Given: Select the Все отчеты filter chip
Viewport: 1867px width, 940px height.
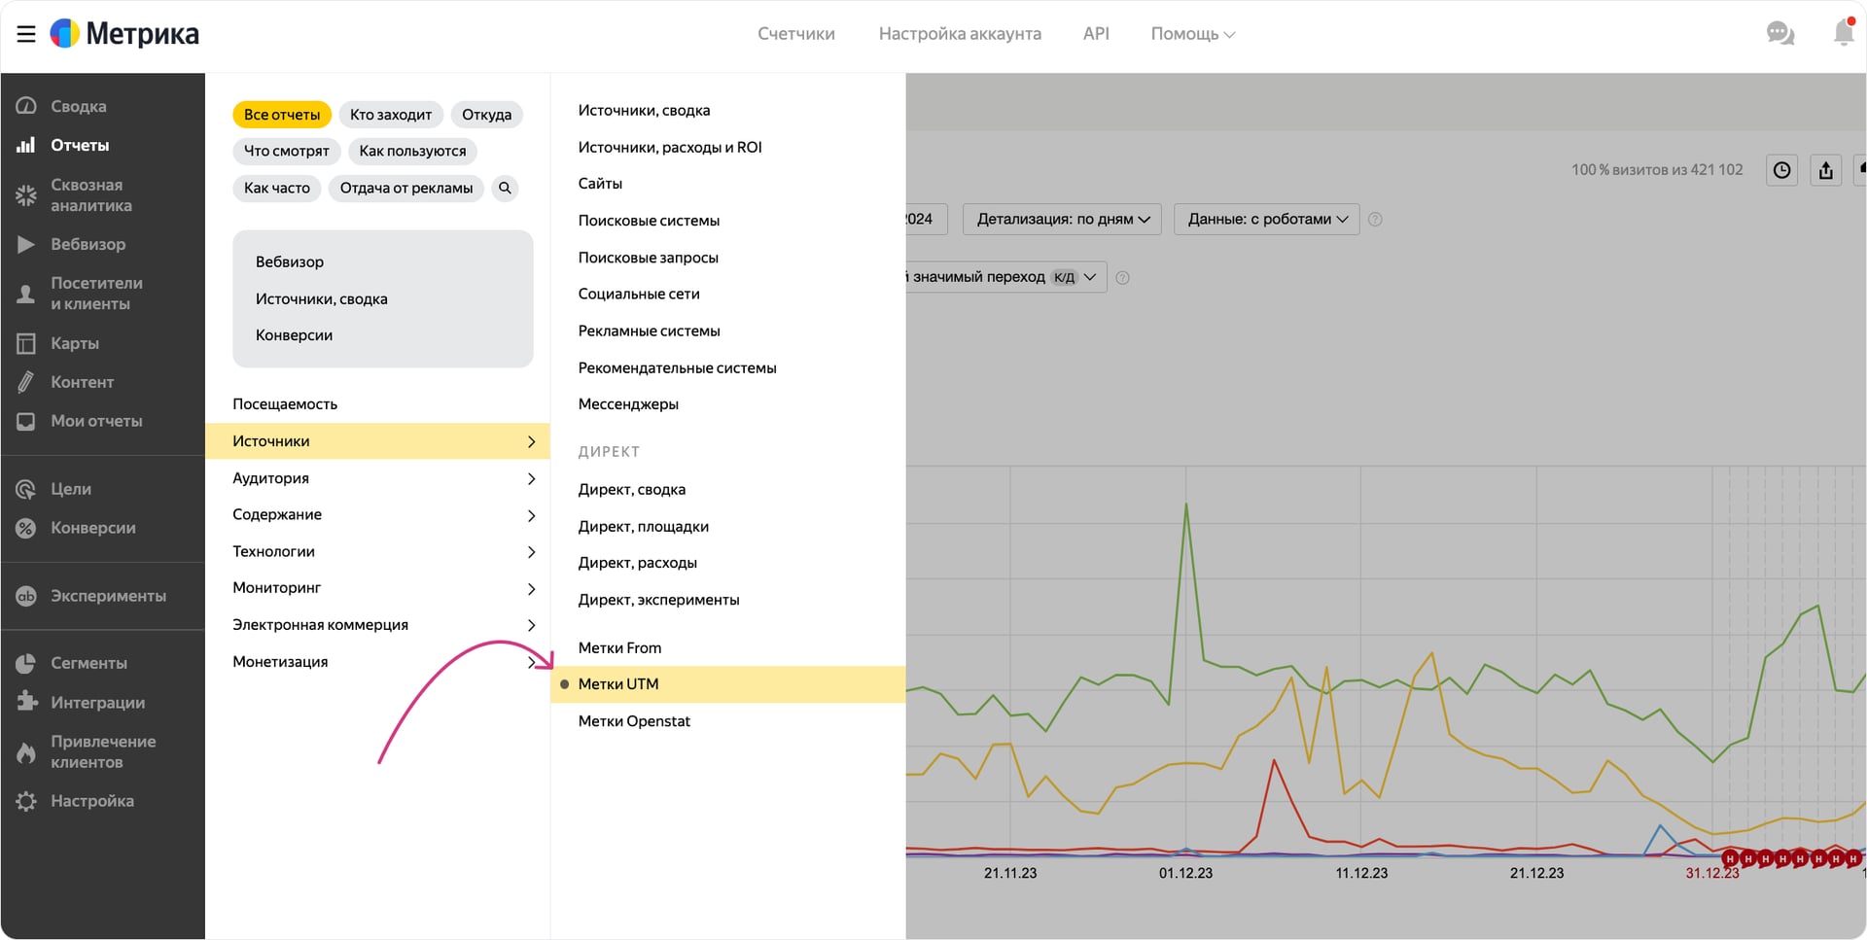Looking at the screenshot, I should point(282,115).
